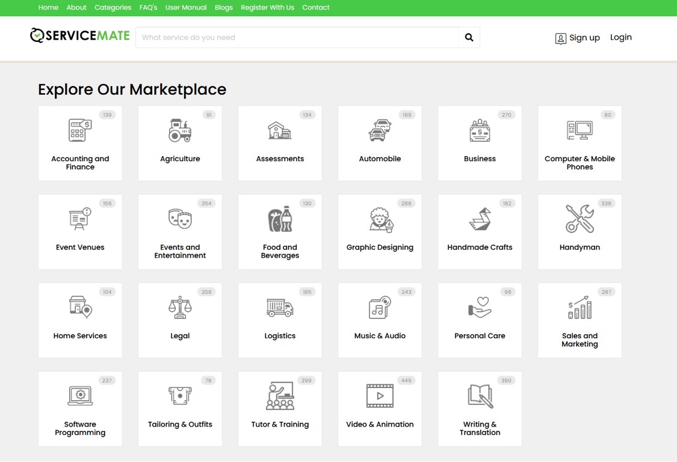Select the Accounting and Finance calculator icon
The height and width of the screenshot is (462, 677).
[80, 129]
